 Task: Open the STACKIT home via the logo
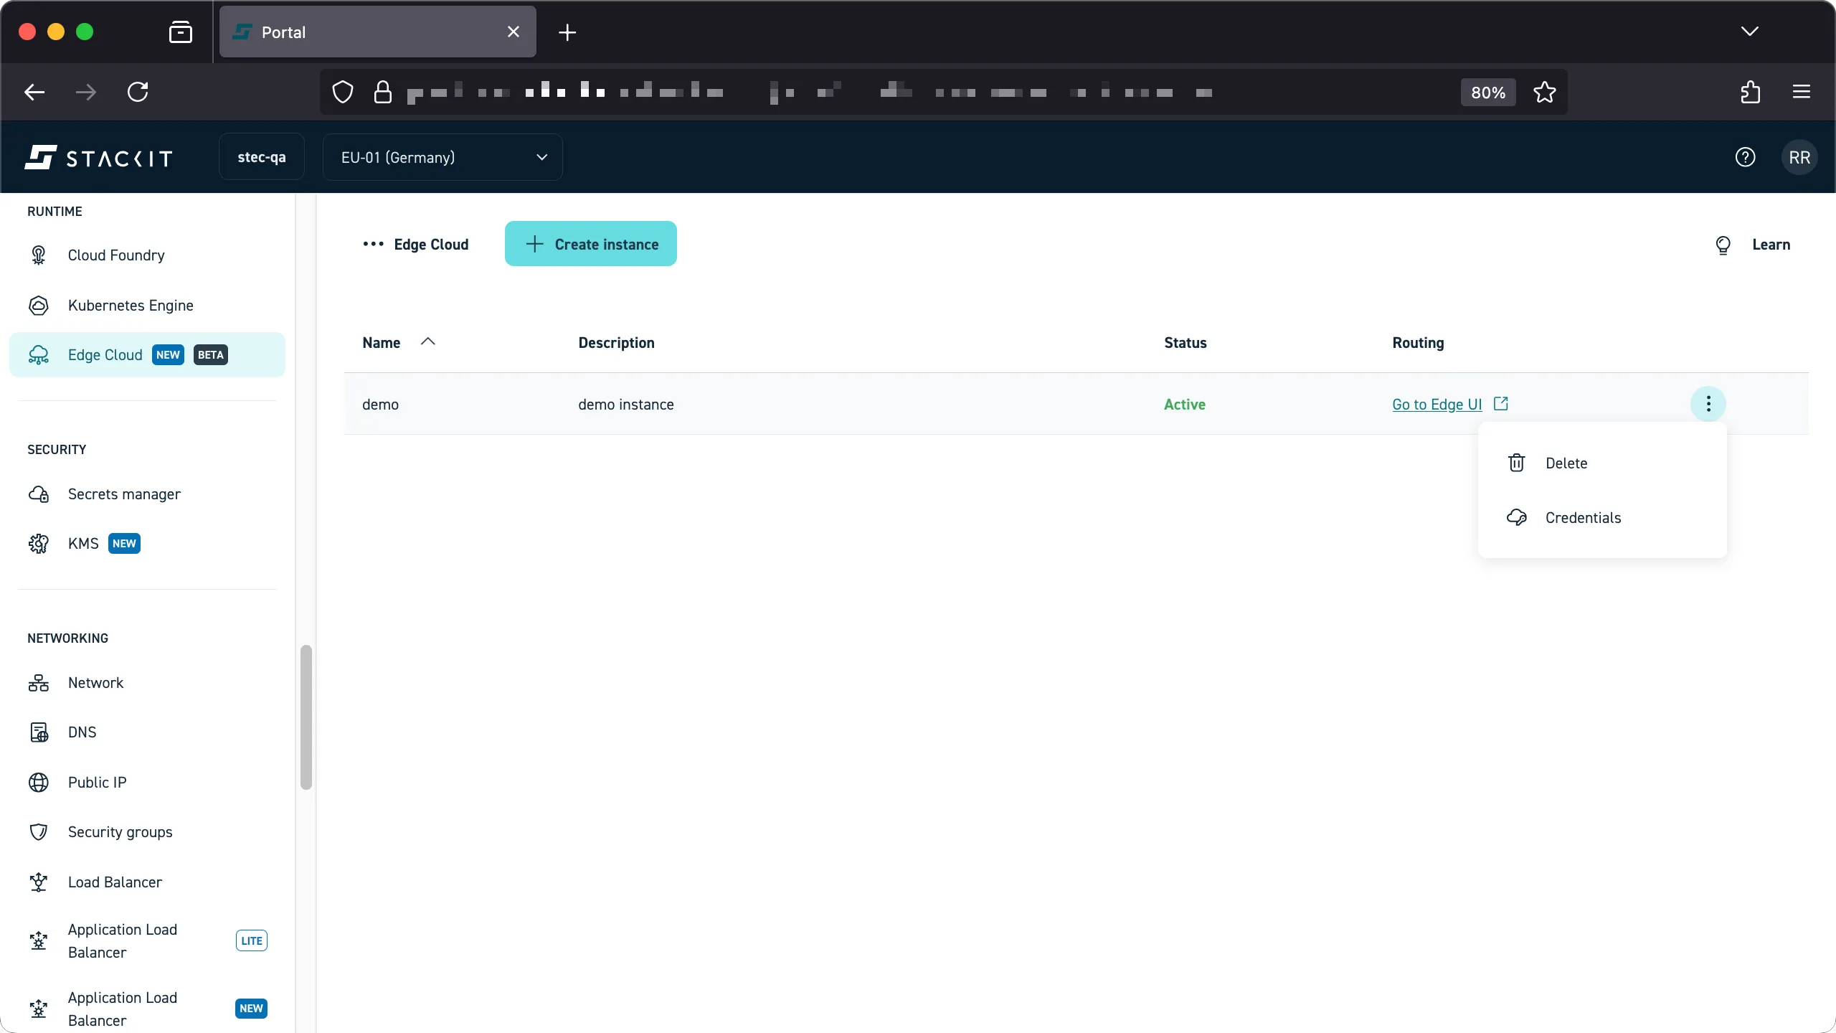click(x=98, y=157)
